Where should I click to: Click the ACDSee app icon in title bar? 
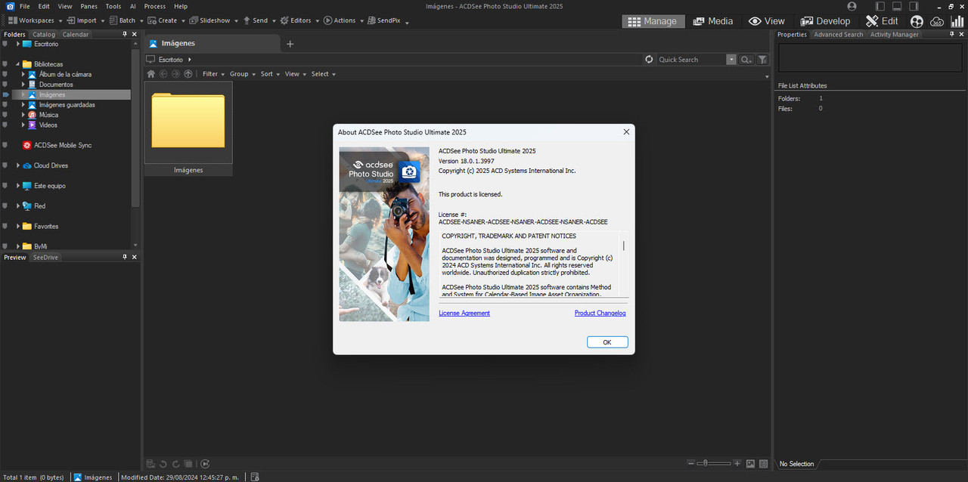click(10, 6)
